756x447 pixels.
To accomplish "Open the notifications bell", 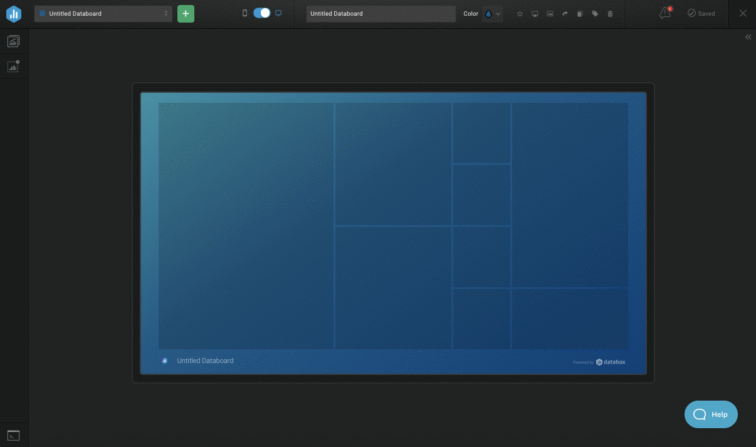I will [665, 13].
